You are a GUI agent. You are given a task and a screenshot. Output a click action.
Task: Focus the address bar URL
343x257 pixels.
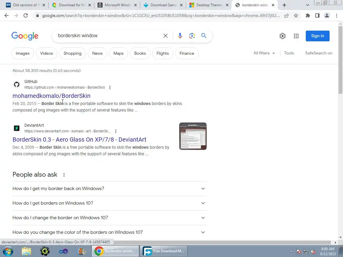(x=160, y=15)
